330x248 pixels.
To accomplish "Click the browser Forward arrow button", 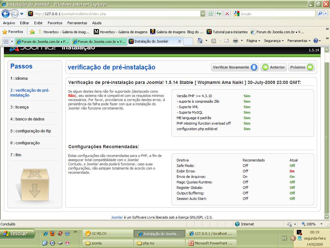I will [x=14, y=14].
